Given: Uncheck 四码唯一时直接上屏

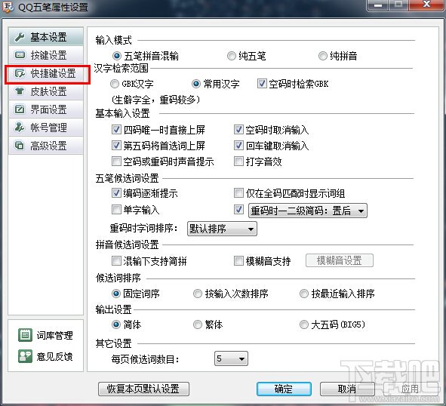Looking at the screenshot, I should click(116, 130).
